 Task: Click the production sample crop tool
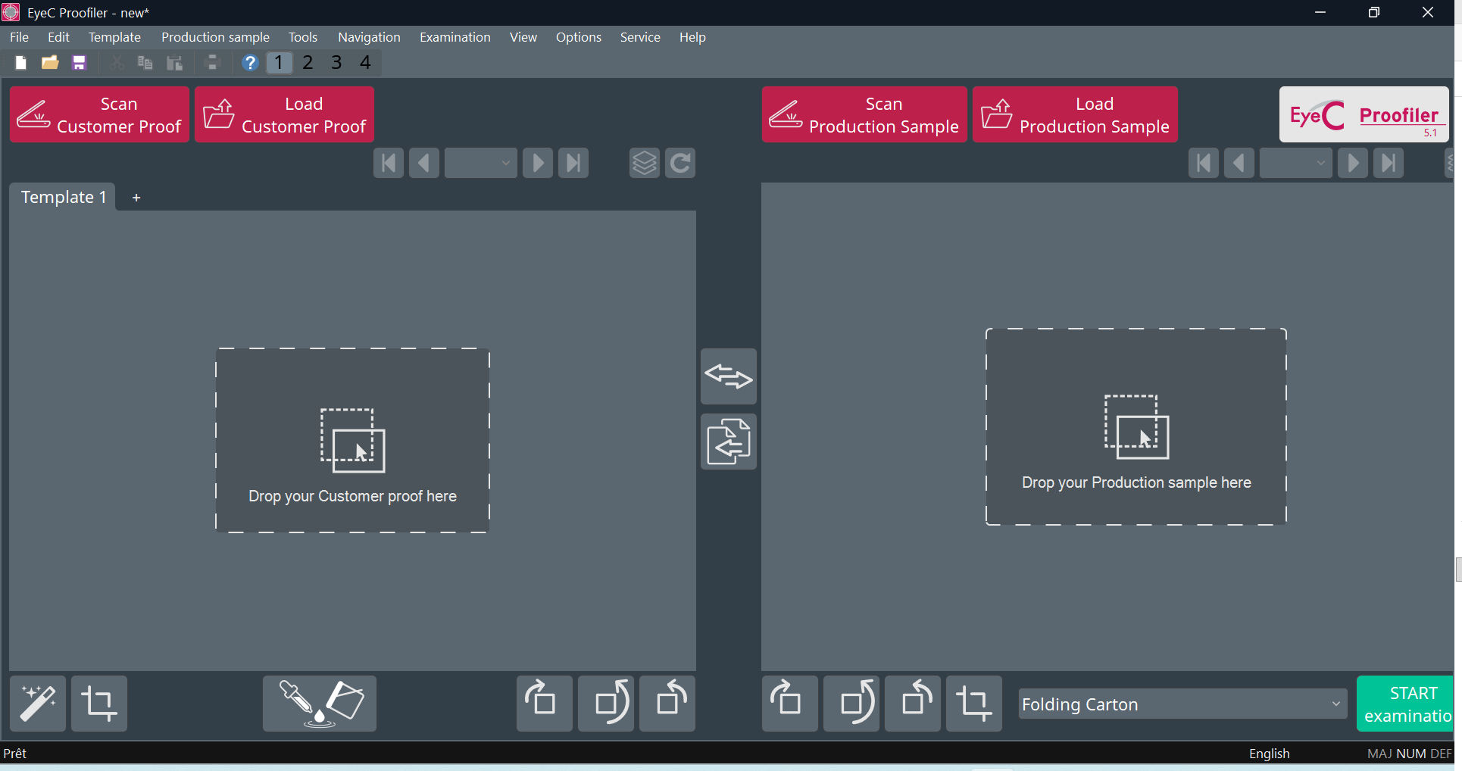974,704
